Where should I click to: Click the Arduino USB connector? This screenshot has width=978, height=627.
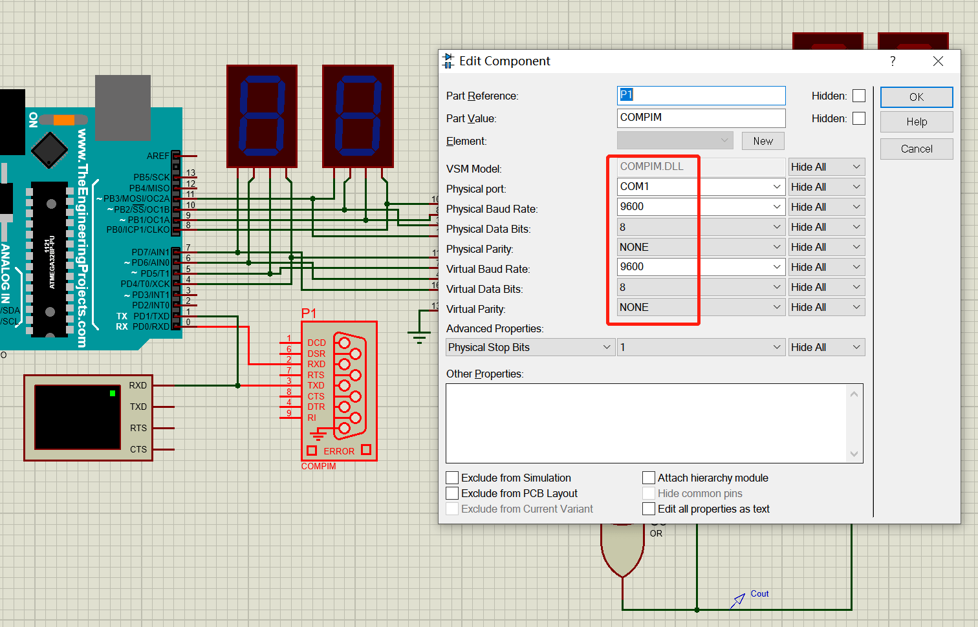pyautogui.click(x=123, y=107)
